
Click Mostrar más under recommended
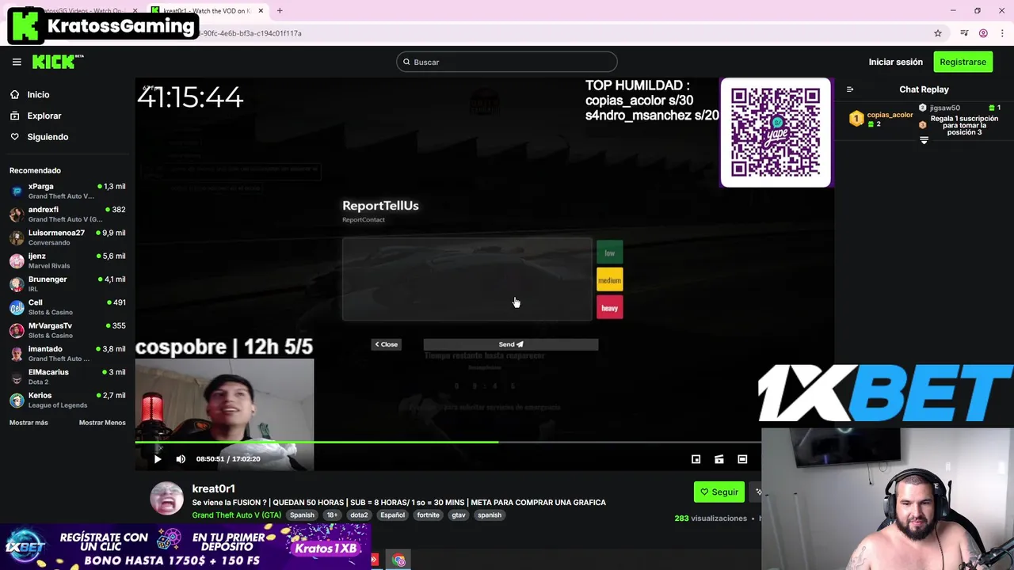click(x=29, y=423)
